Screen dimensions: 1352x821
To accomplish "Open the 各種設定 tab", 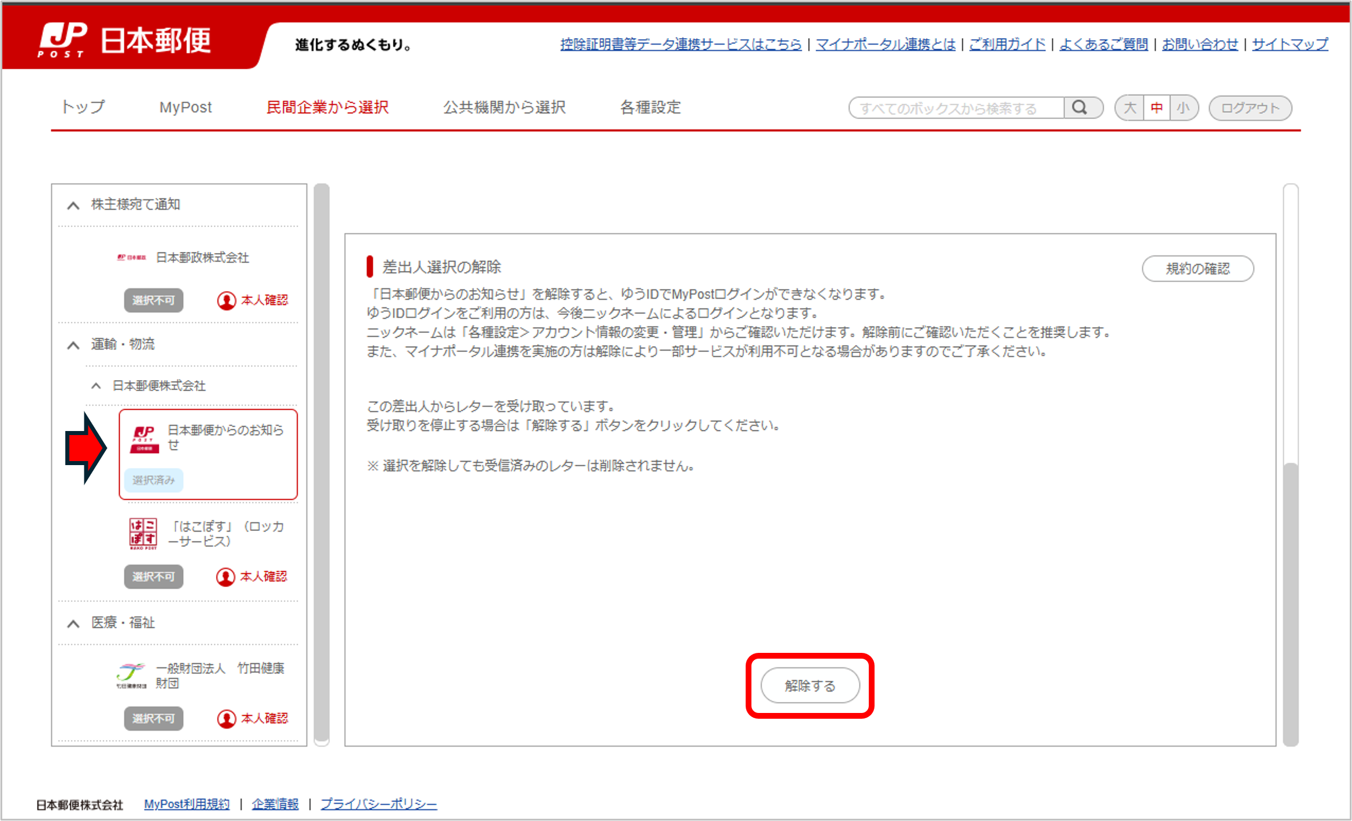I will (650, 107).
